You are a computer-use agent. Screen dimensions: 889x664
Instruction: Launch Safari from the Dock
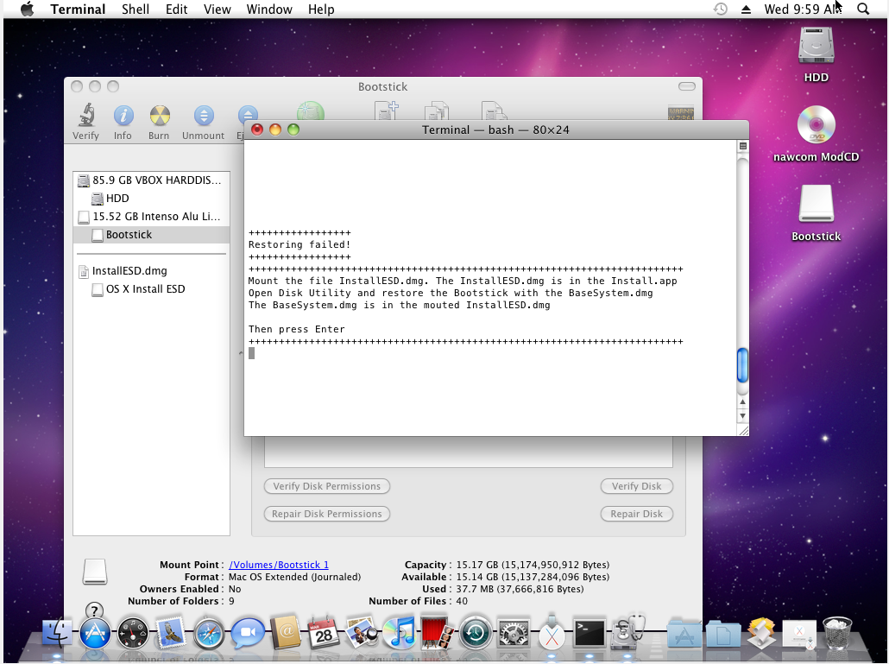(209, 634)
